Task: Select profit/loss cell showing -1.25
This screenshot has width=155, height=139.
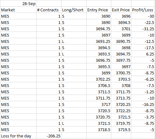Action: coord(143,92)
